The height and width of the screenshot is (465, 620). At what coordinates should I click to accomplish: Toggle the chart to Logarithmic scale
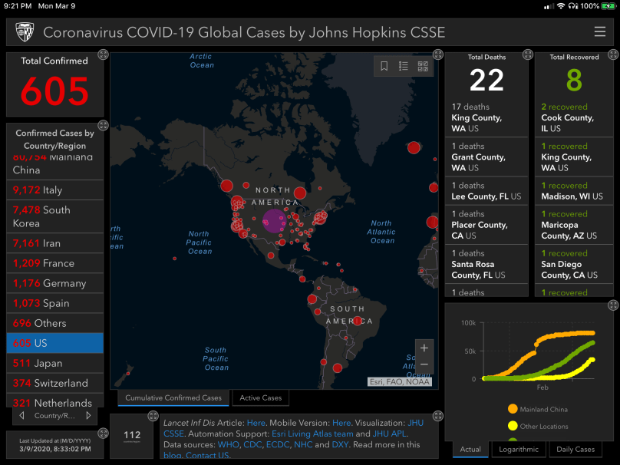(x=518, y=450)
